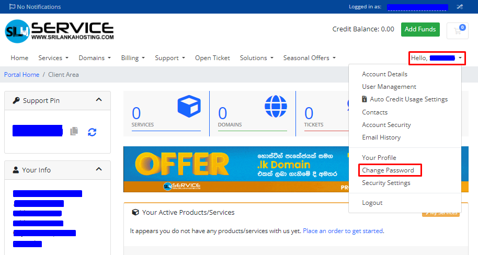Image resolution: width=478 pixels, height=255 pixels.
Task: Collapse the Your Info panel
Action: 99,169
